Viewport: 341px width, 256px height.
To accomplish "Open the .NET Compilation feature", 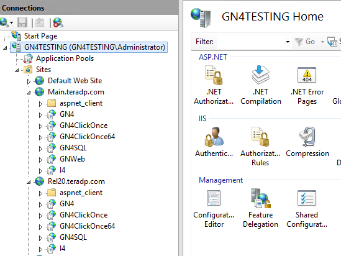I will (260, 85).
